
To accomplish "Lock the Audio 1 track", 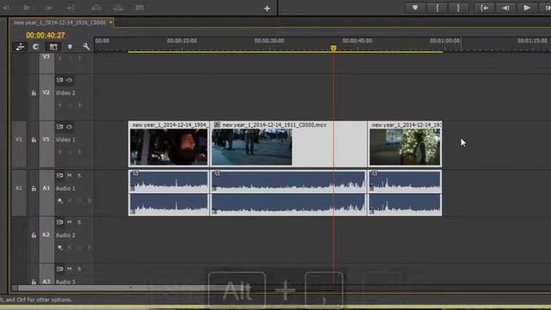I will point(34,189).
